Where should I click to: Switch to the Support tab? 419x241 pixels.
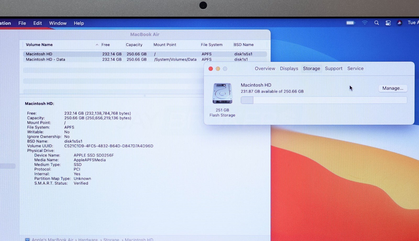(x=334, y=68)
